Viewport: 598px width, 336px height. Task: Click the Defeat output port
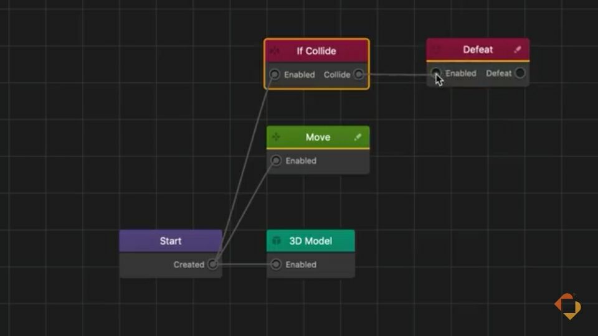click(520, 73)
